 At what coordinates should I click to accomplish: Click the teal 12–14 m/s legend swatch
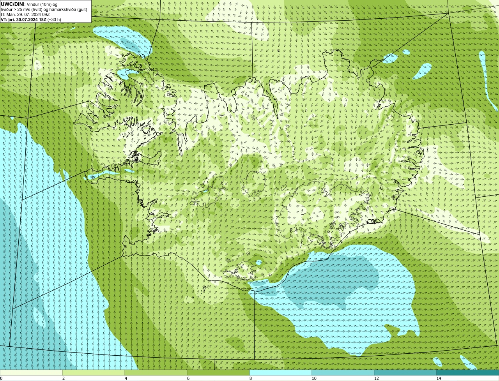(405, 373)
